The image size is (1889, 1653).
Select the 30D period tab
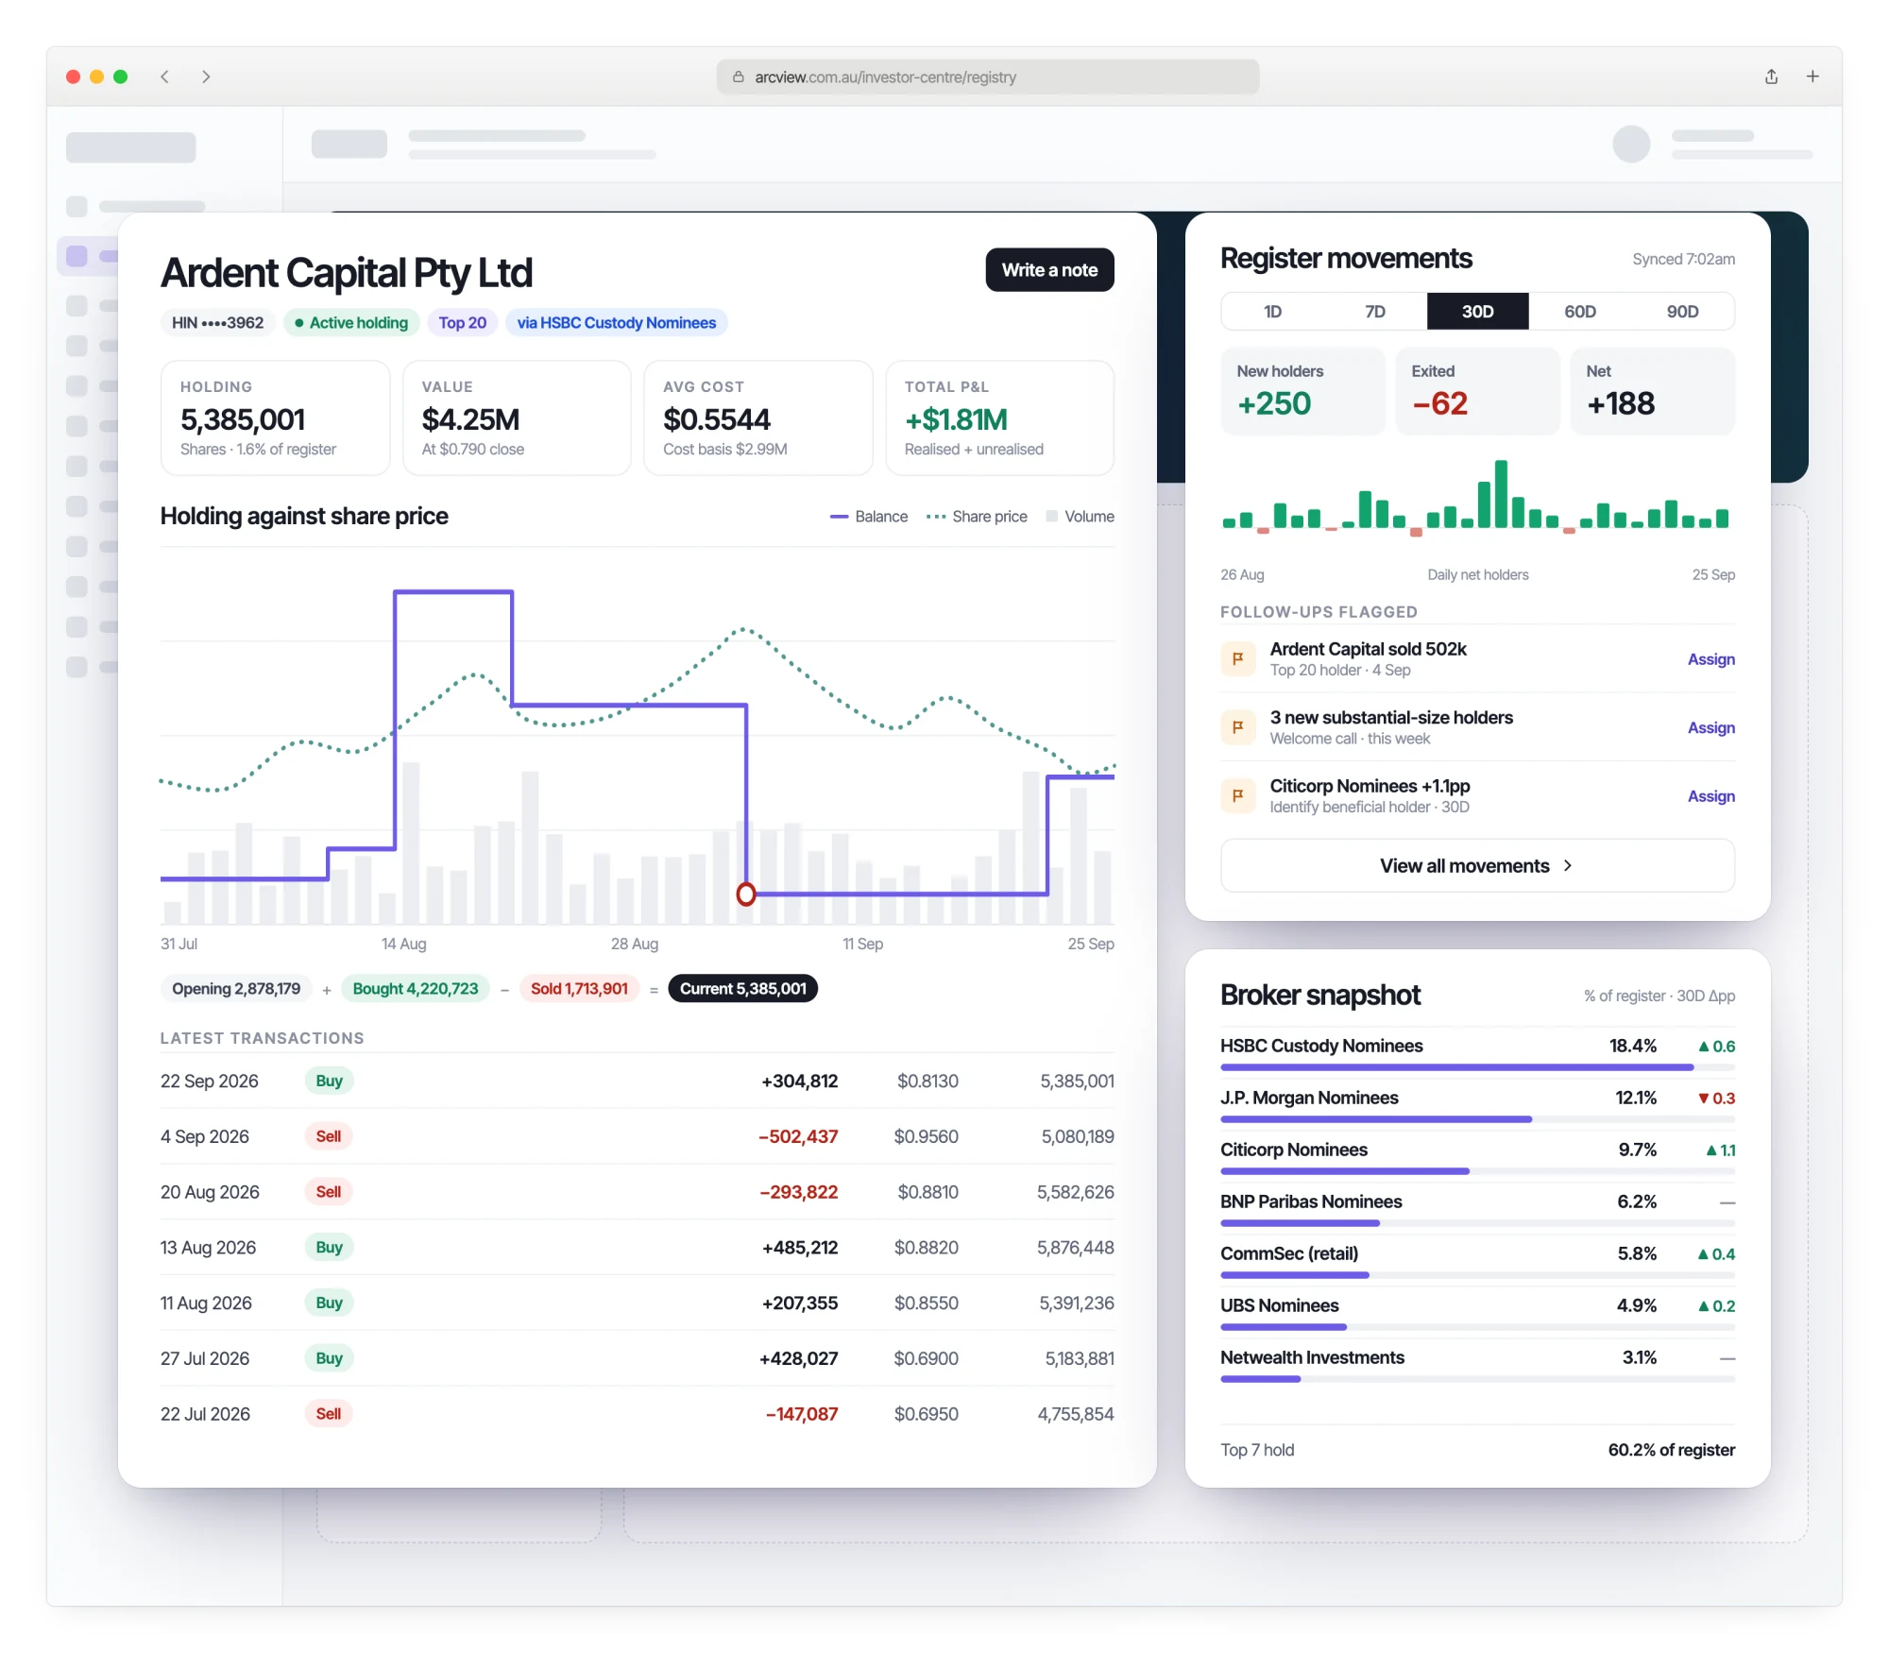coord(1477,312)
